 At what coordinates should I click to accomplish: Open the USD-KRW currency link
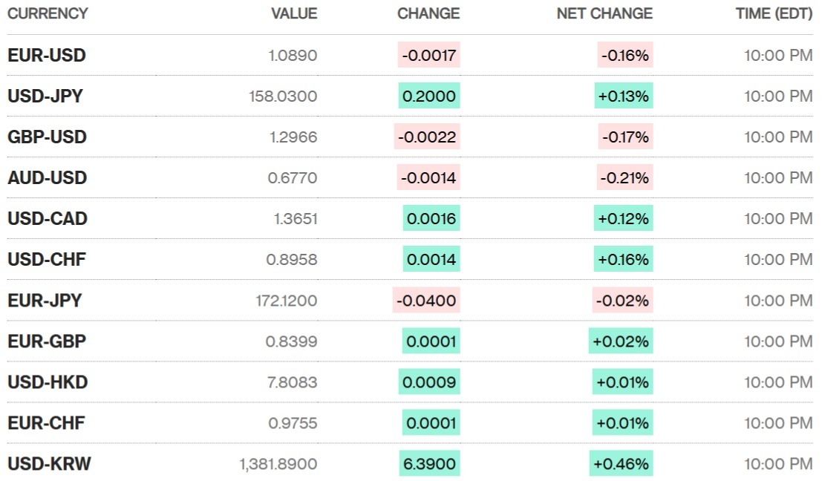coord(49,464)
